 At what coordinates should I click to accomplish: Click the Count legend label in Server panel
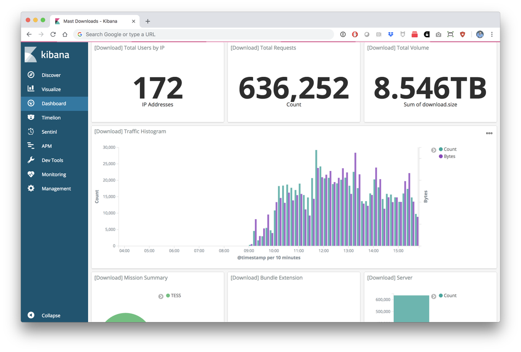click(x=450, y=296)
